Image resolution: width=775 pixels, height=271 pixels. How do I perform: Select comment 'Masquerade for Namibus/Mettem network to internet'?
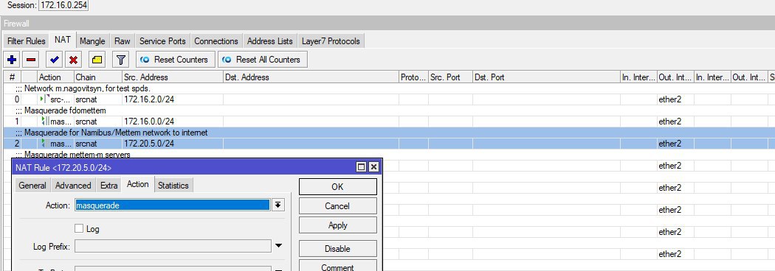point(116,133)
